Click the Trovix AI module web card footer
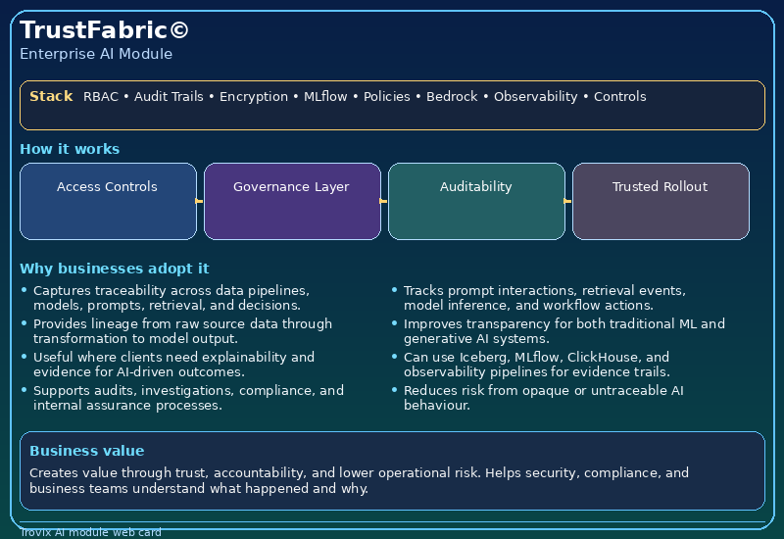Image resolution: width=784 pixels, height=539 pixels. pos(90,532)
